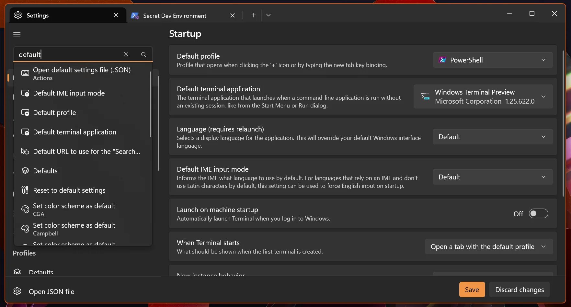Expand the When Terminal starts dropdown
571x307 pixels.
coord(488,247)
